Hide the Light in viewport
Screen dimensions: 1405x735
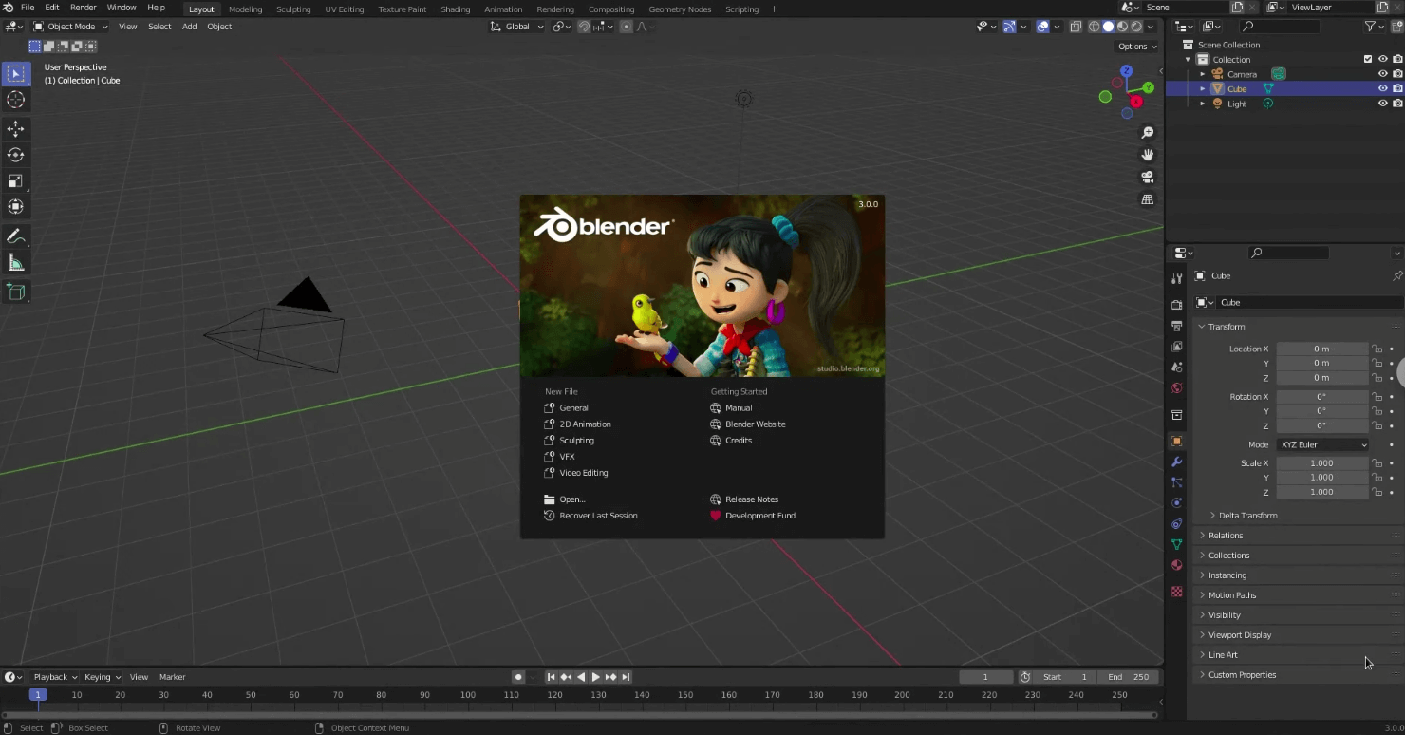click(1382, 104)
